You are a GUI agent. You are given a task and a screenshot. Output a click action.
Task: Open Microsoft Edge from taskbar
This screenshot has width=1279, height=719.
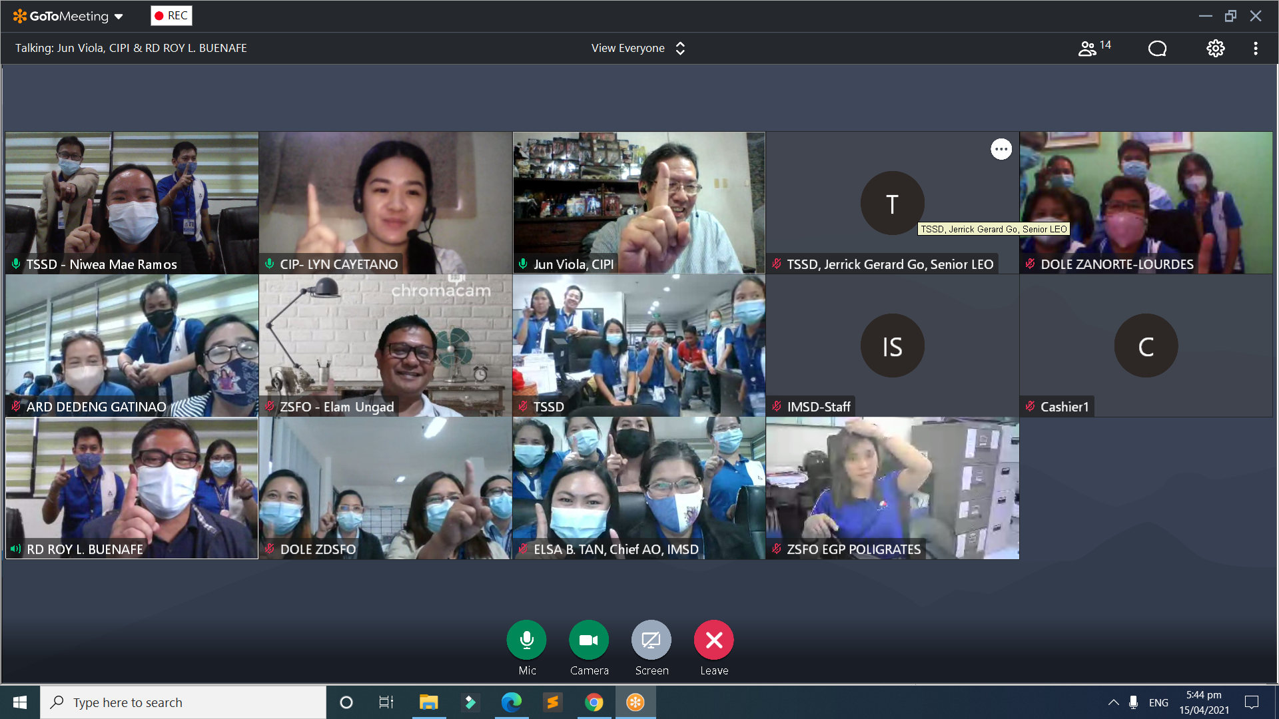[x=511, y=702]
